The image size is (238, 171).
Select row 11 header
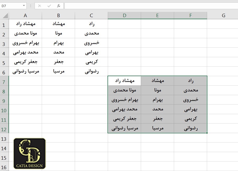pos(4,119)
